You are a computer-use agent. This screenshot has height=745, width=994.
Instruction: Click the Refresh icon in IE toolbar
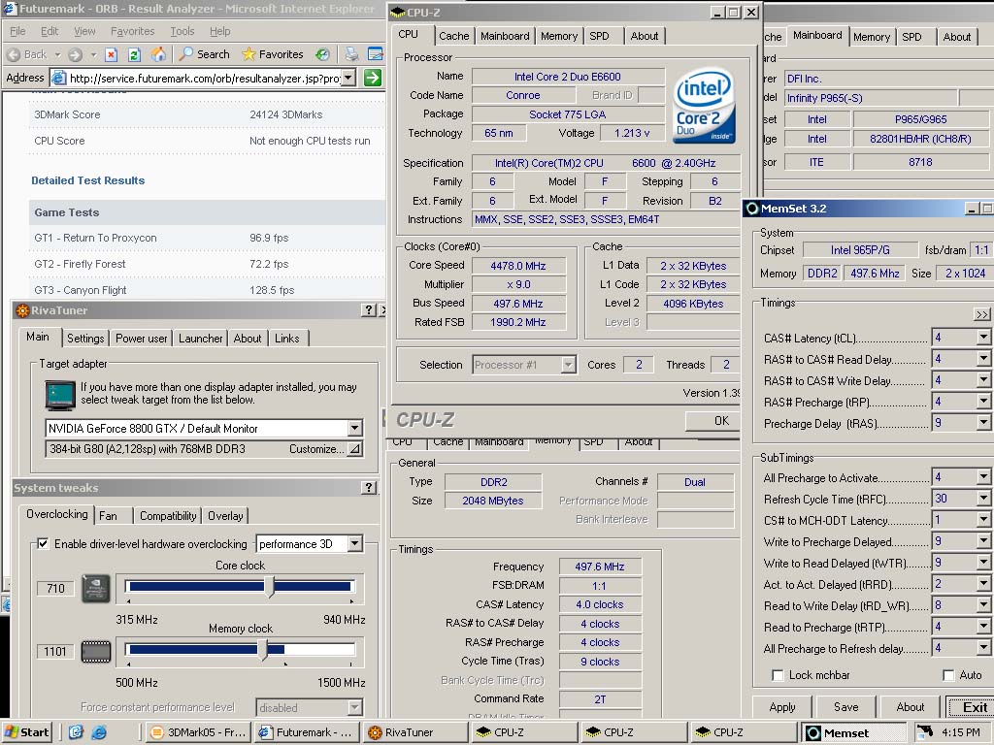click(x=134, y=54)
